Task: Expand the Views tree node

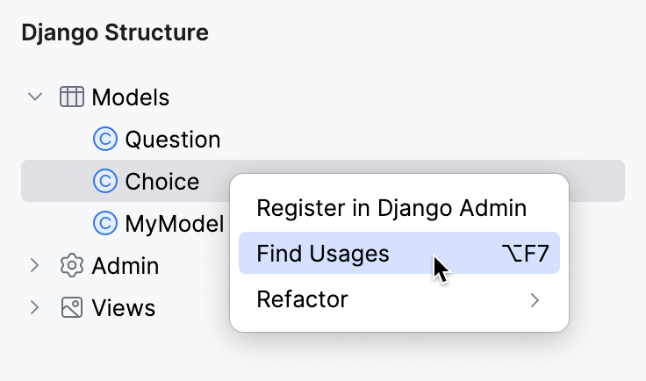Action: (35, 307)
